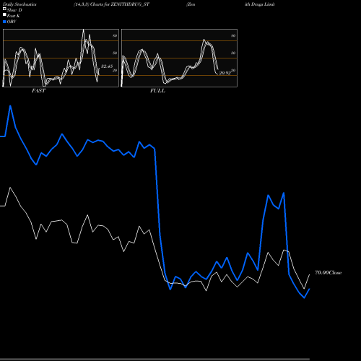Click the 32.45 value in FAST chart
The width and height of the screenshot is (361, 361).
point(107,66)
